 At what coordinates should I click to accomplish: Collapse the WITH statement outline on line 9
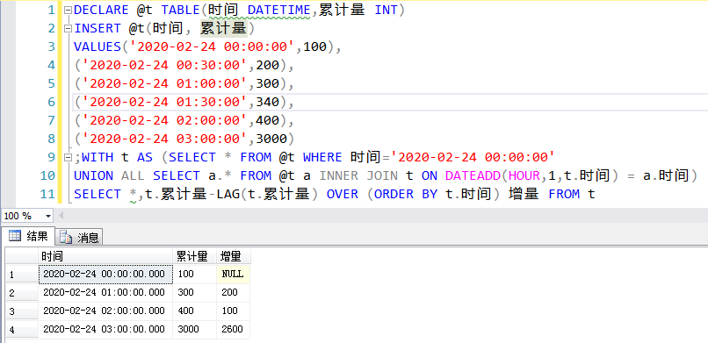[x=68, y=158]
